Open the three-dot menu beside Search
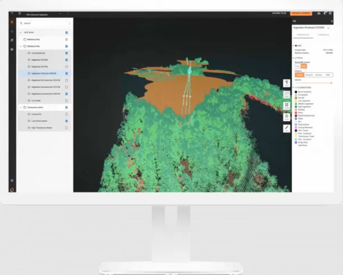Screen dimensions: 343x275 click(70, 23)
